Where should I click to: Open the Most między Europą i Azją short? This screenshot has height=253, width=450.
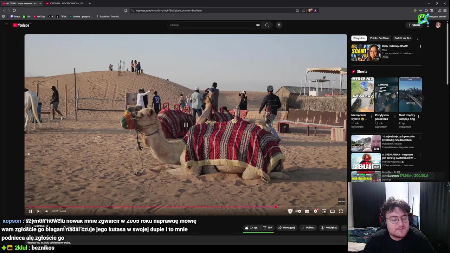410,95
